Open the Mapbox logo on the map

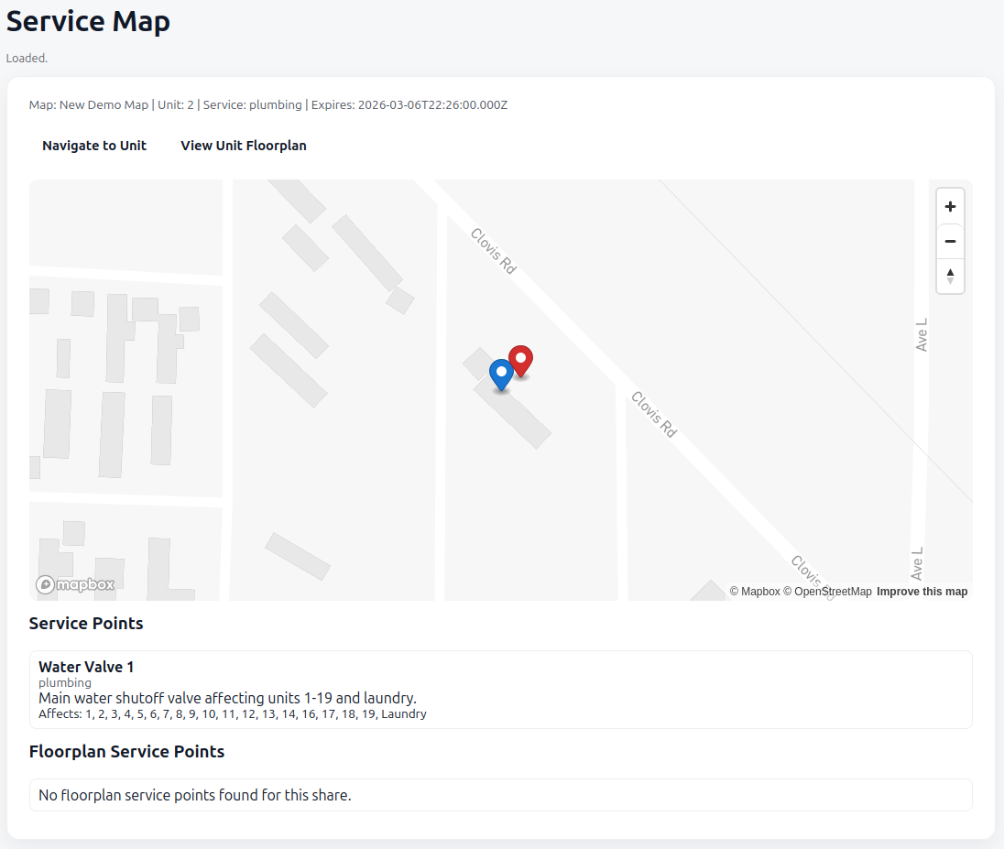[x=76, y=584]
